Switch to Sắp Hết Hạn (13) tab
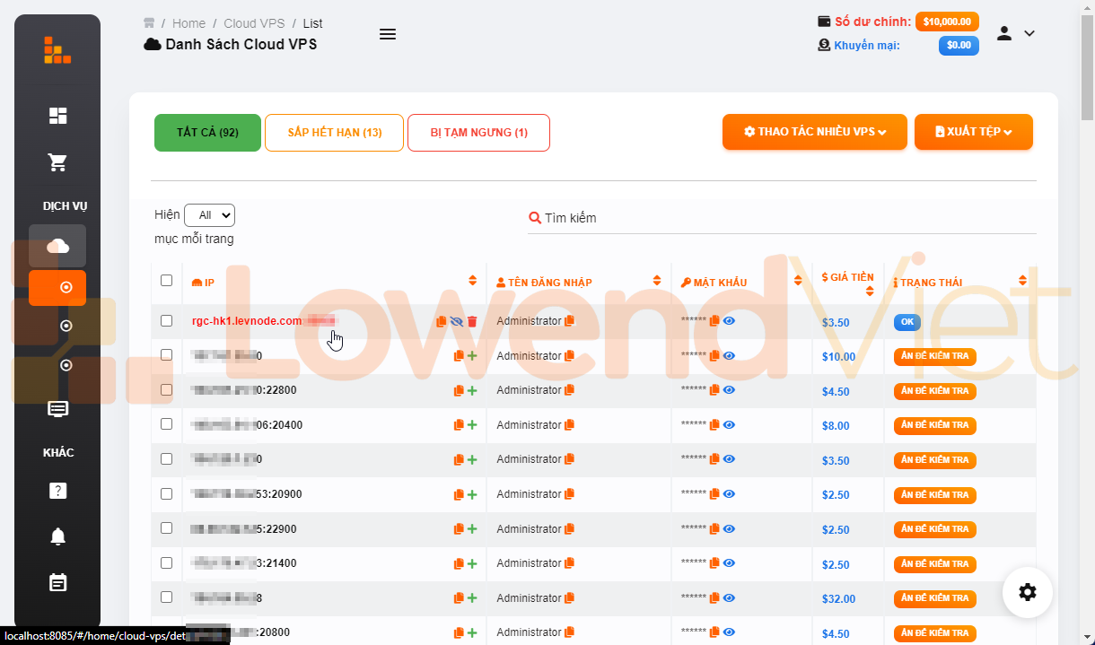Image resolution: width=1095 pixels, height=645 pixels. [334, 133]
